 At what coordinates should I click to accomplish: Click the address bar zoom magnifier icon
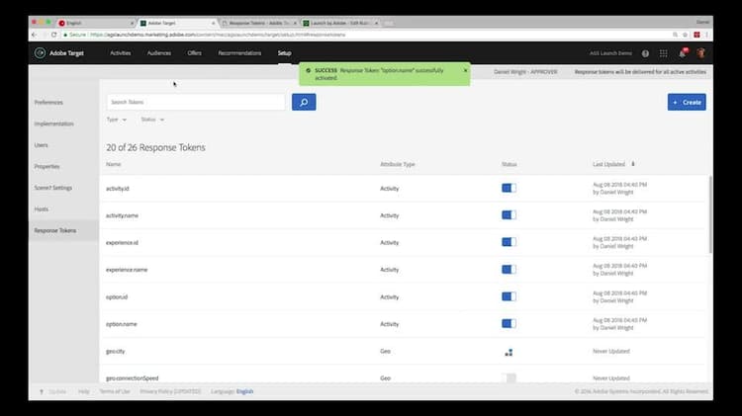click(675, 35)
